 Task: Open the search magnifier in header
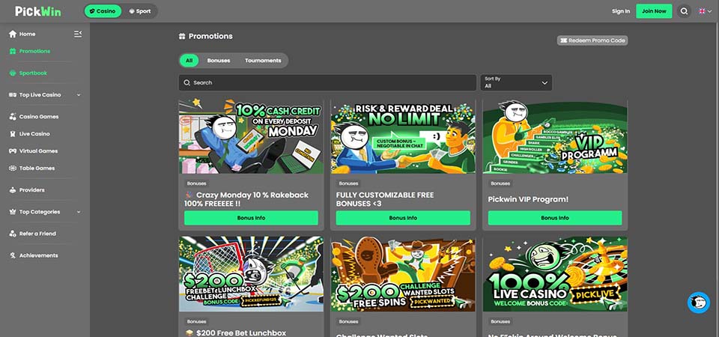tap(684, 11)
